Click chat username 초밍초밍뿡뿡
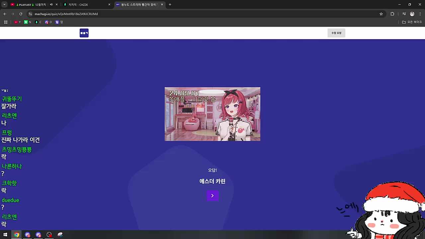 (x=17, y=149)
